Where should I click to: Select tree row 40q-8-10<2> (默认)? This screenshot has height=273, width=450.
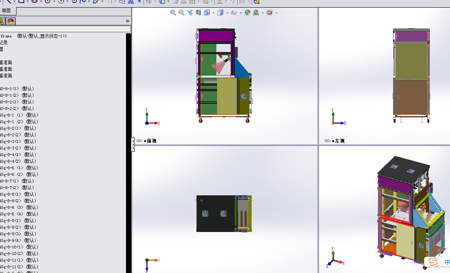point(19,254)
